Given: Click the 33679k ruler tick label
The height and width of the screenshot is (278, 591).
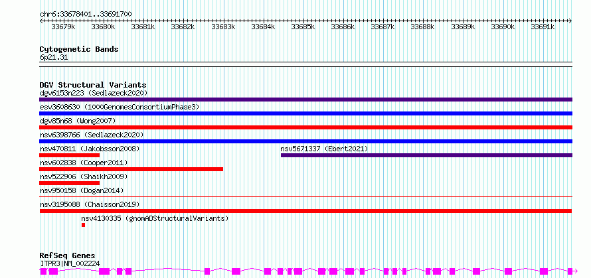Looking at the screenshot, I should click(x=63, y=27).
